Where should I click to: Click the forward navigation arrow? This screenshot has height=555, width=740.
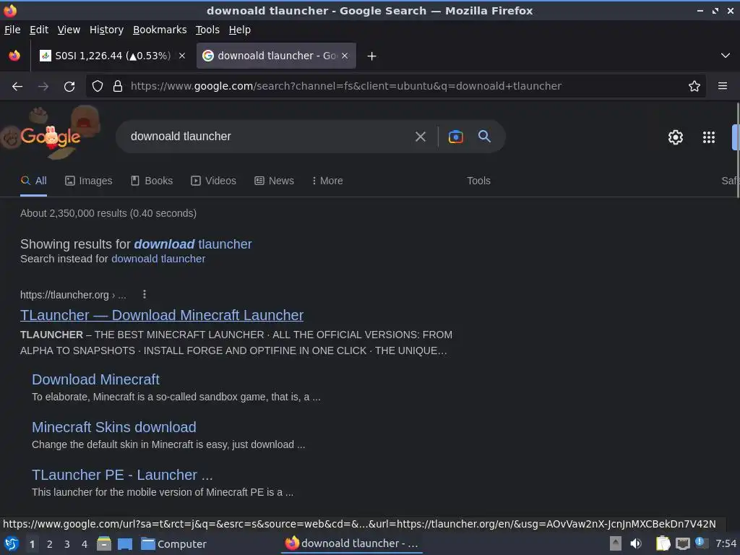tap(43, 87)
